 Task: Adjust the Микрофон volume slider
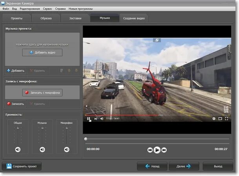pyautogui.click(x=67, y=128)
